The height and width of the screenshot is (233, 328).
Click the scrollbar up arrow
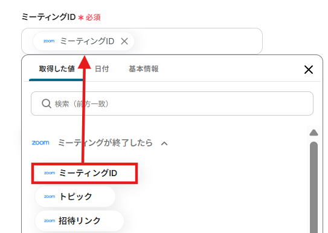pos(314,133)
